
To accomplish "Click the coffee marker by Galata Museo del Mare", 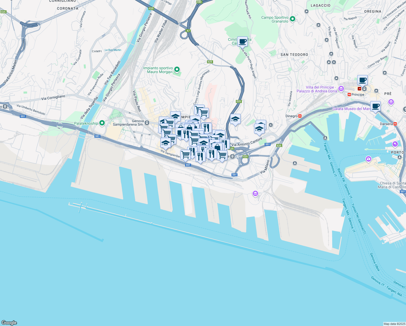I will (x=376, y=106).
